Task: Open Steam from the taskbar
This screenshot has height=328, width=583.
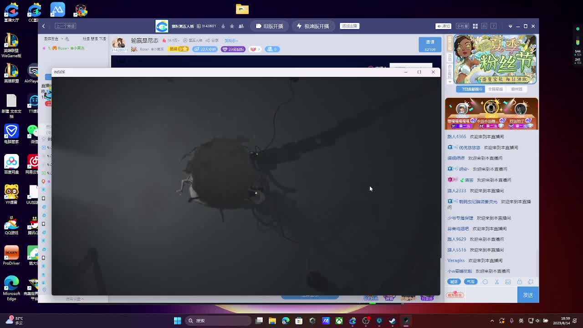Action: click(392, 321)
